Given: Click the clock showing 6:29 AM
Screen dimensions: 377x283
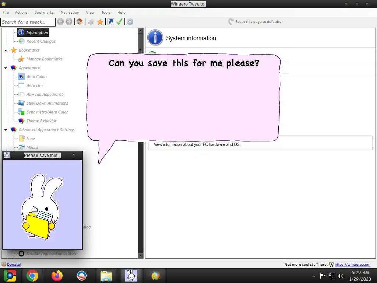Looking at the screenshot, I should tap(360, 272).
